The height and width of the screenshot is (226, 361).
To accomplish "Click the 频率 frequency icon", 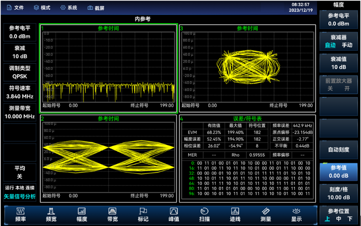I will pyautogui.click(x=20, y=215).
